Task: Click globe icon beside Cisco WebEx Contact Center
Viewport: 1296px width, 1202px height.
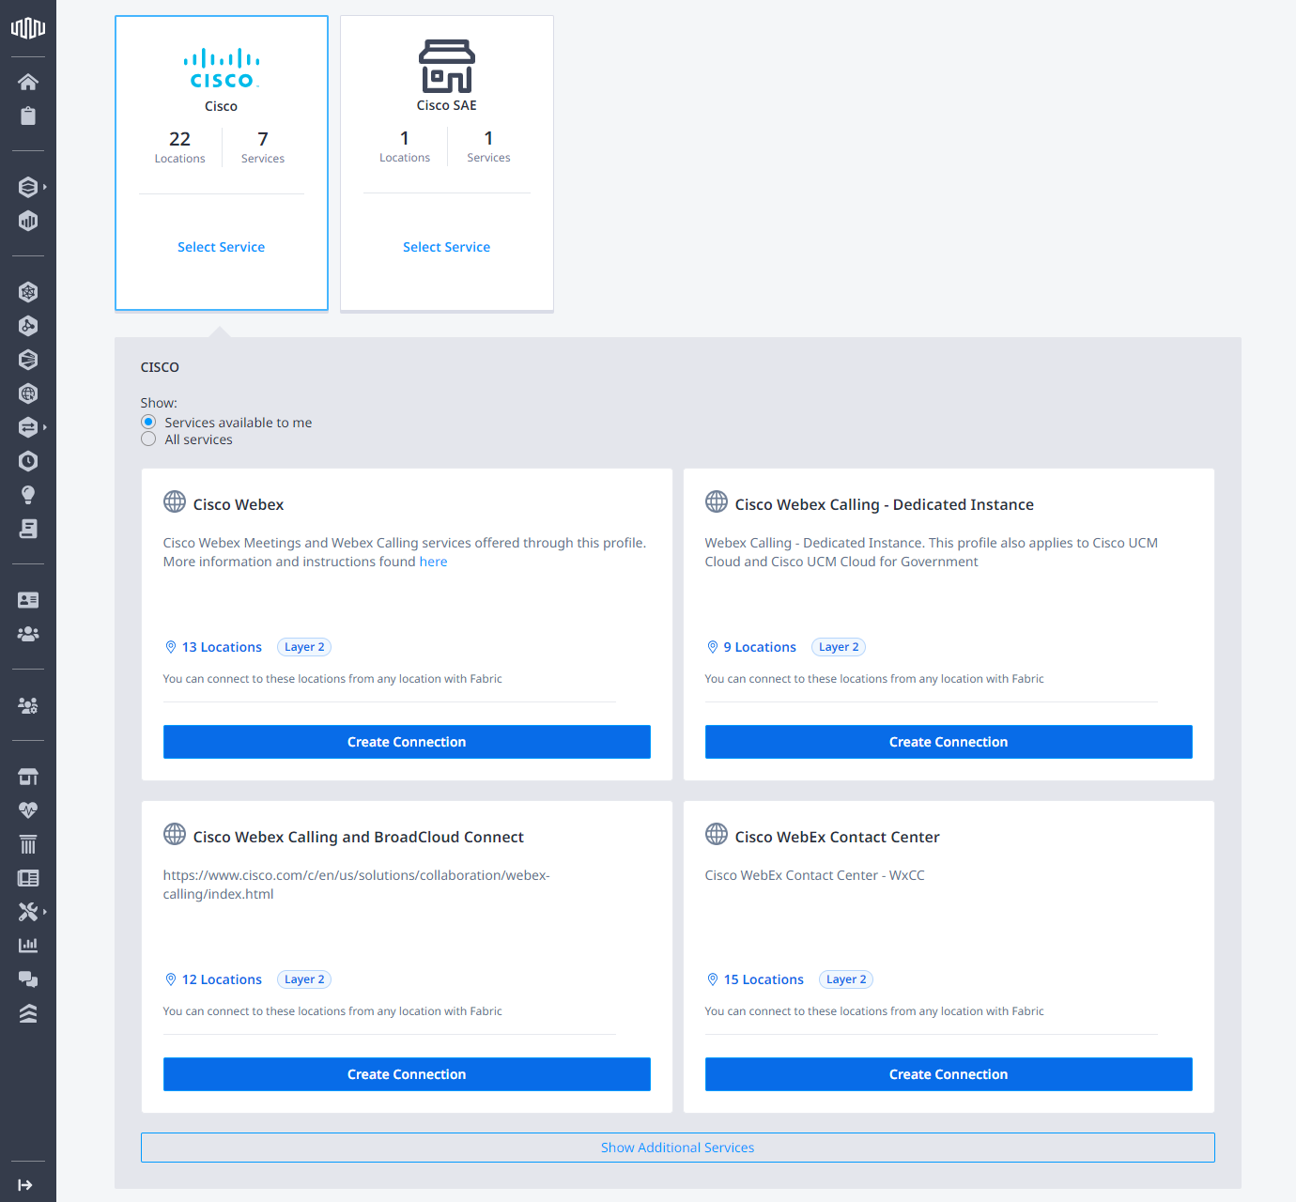Action: (x=717, y=834)
